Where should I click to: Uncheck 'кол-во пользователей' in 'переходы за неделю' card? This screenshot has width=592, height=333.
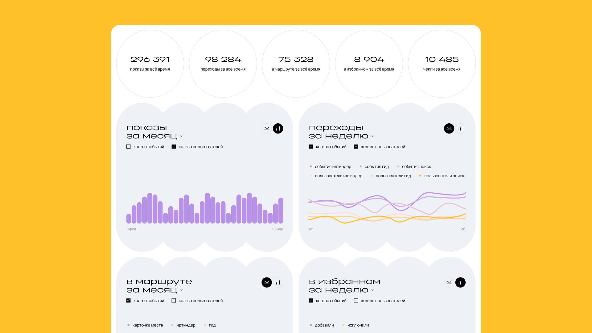tap(356, 147)
